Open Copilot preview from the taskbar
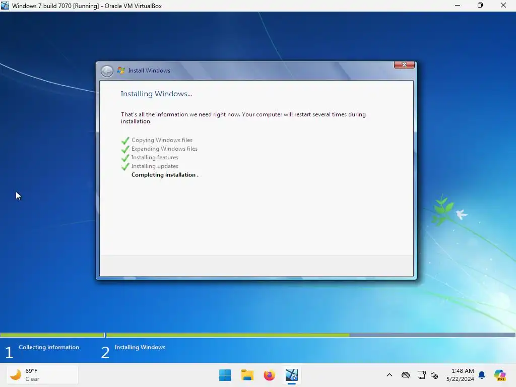516x387 pixels. [x=499, y=375]
